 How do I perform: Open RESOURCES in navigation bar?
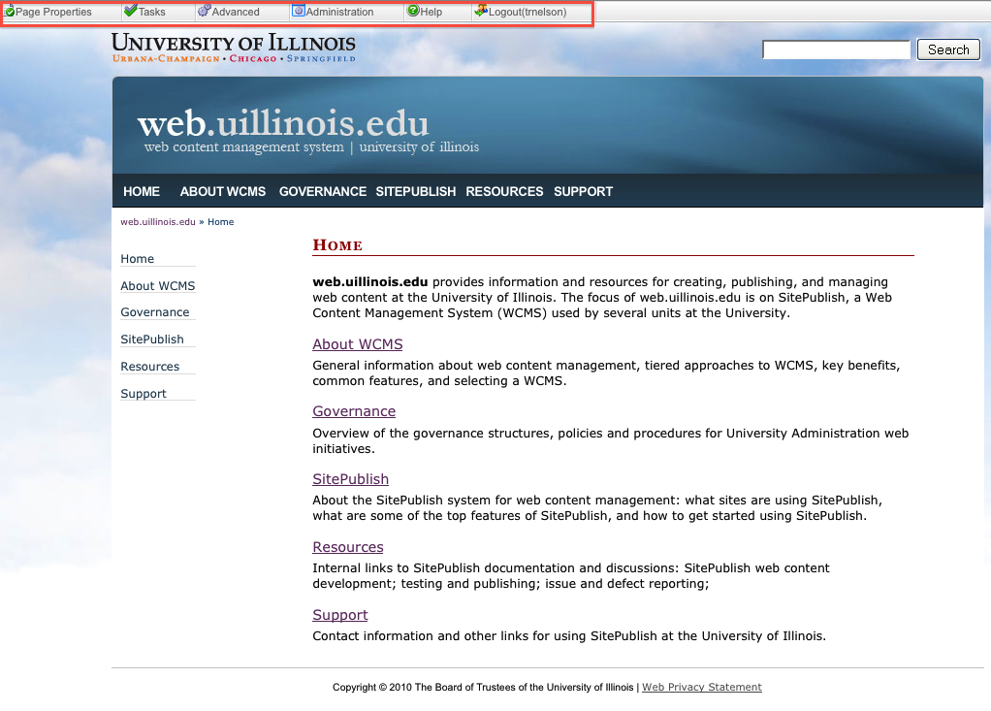[504, 191]
